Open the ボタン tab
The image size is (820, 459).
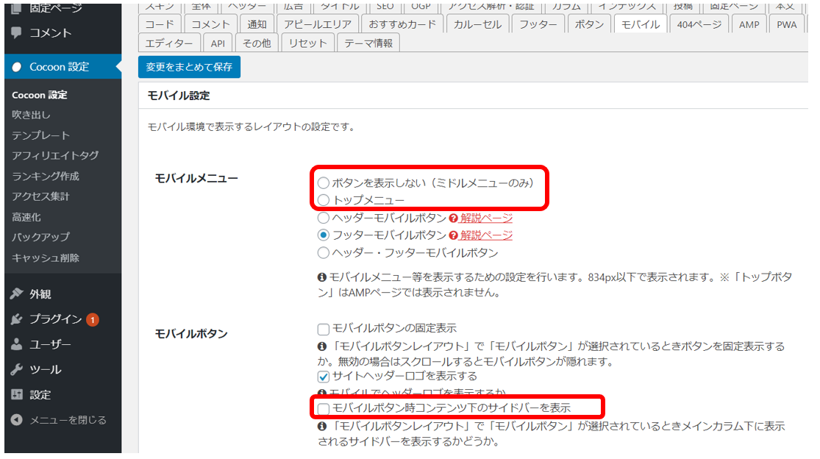pos(589,24)
